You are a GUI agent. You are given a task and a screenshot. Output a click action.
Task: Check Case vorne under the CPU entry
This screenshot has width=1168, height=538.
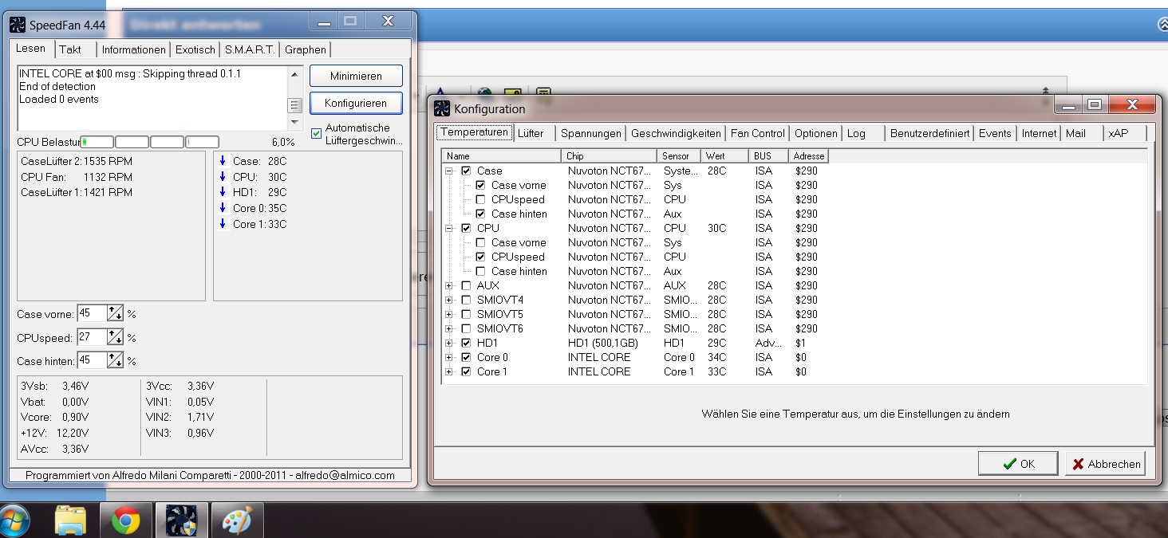click(480, 242)
